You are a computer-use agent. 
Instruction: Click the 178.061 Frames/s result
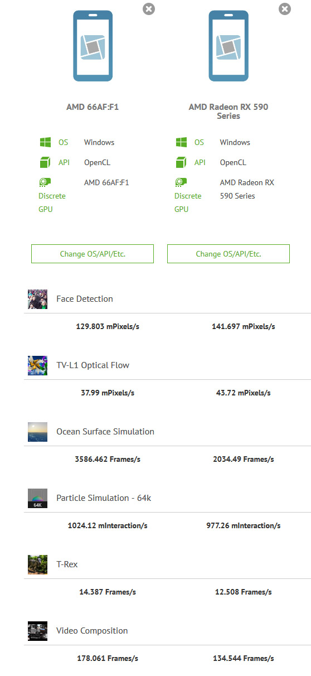108,659
